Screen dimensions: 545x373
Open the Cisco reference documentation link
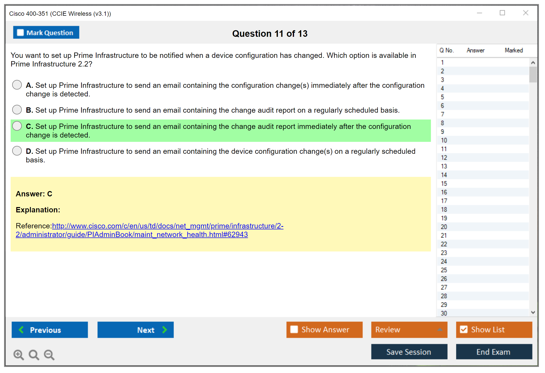[x=167, y=226]
